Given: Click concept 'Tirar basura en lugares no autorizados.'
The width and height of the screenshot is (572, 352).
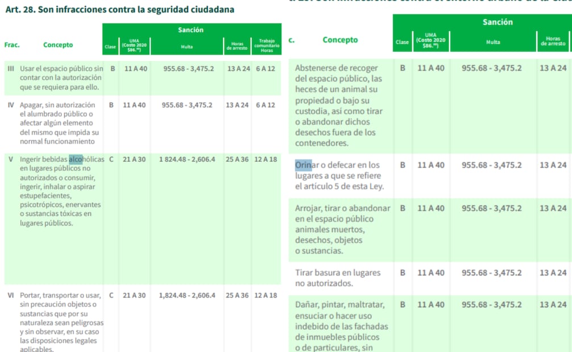Looking at the screenshot, I should 338,278.
